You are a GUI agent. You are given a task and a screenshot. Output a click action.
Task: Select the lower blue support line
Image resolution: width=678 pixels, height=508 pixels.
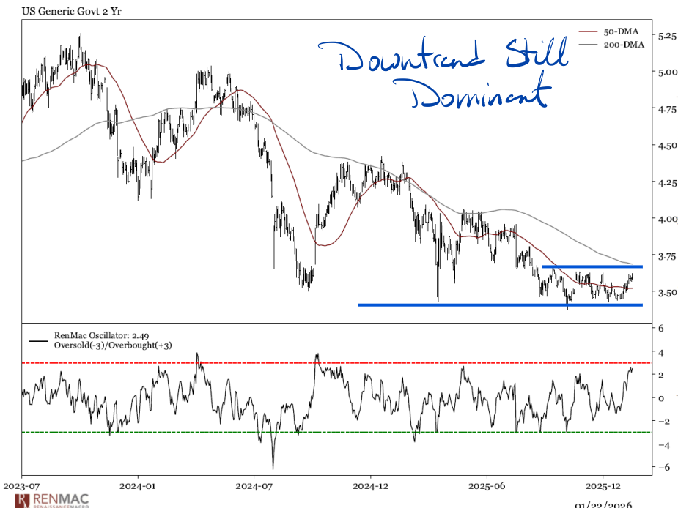pos(498,305)
